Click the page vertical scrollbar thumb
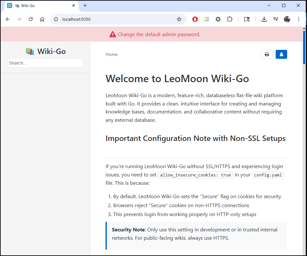The width and height of the screenshot is (307, 256). click(x=304, y=47)
